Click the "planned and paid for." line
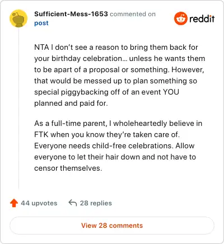Screen dimensions: 224x244 [71, 103]
